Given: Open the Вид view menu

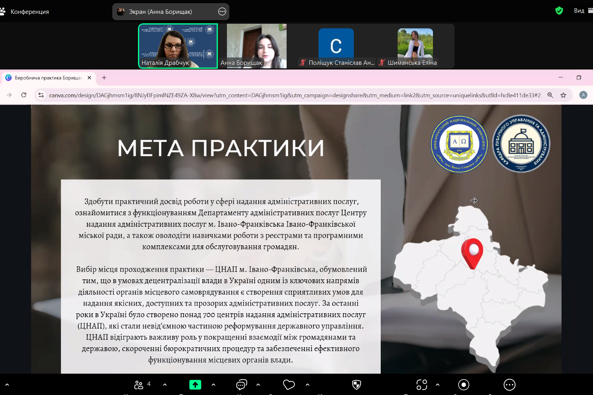Looking at the screenshot, I should point(579,11).
